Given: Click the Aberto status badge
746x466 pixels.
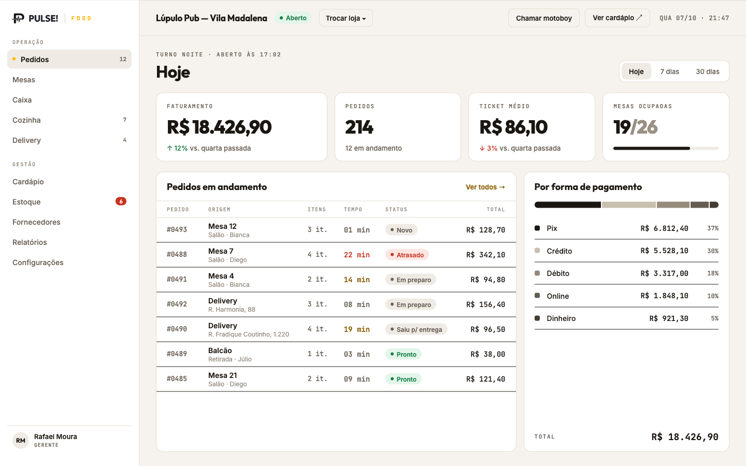Looking at the screenshot, I should click(x=293, y=18).
